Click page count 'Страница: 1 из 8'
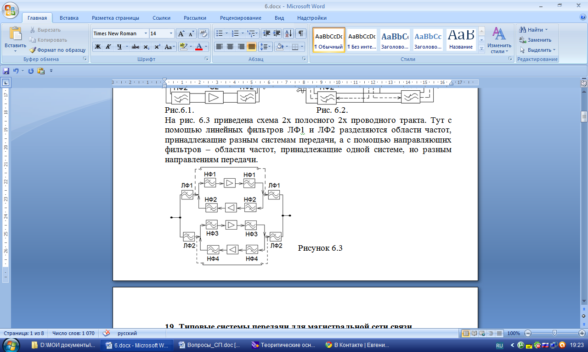This screenshot has height=352, width=588. 24,333
